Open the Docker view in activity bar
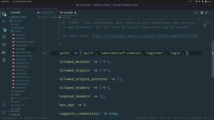Screen dimensions: 214x120 [x=4, y=52]
